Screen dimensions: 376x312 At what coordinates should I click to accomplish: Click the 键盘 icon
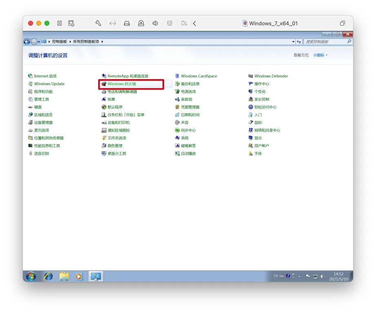[x=31, y=107]
